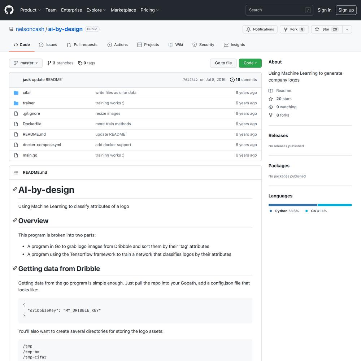Expand the green Code download dropdown

coord(250,63)
